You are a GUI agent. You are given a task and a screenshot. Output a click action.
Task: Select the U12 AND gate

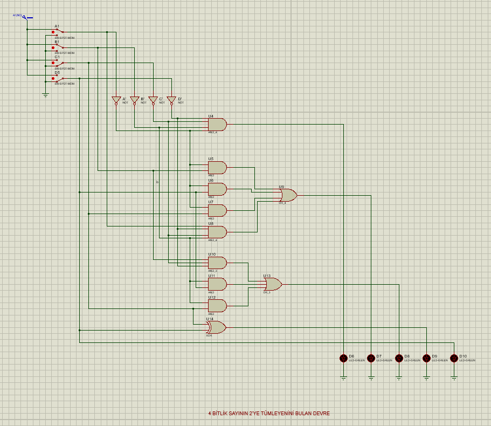(x=218, y=306)
